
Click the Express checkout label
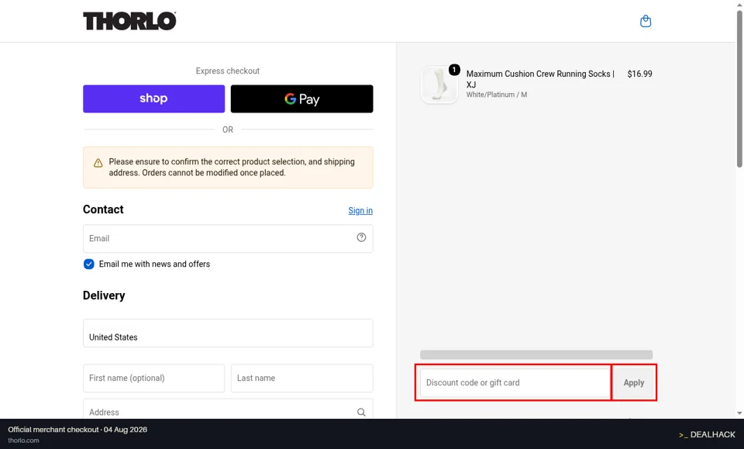228,71
